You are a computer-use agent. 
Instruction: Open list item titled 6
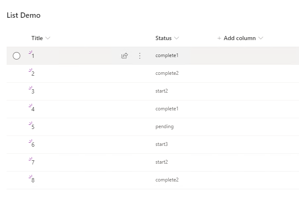click(33, 145)
